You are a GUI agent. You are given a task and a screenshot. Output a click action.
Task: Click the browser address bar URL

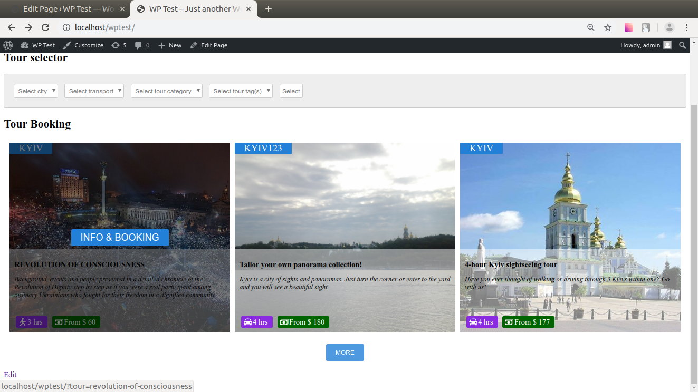point(105,27)
